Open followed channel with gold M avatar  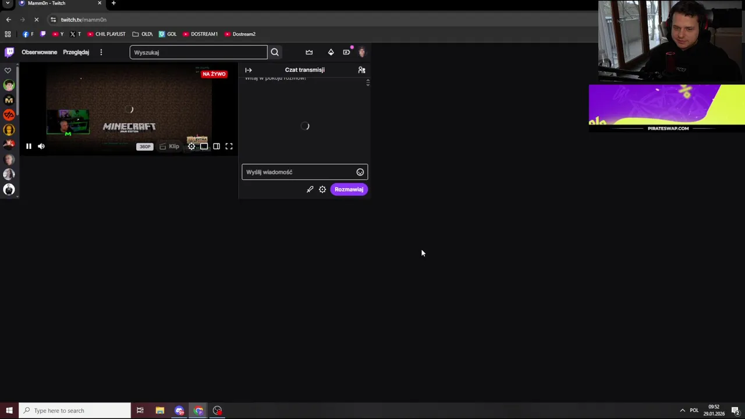(x=9, y=100)
